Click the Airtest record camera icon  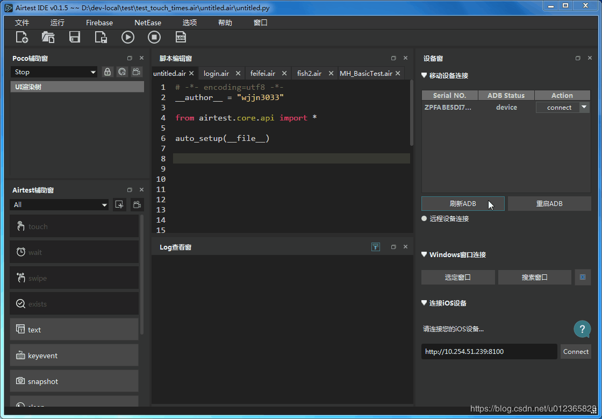point(137,205)
